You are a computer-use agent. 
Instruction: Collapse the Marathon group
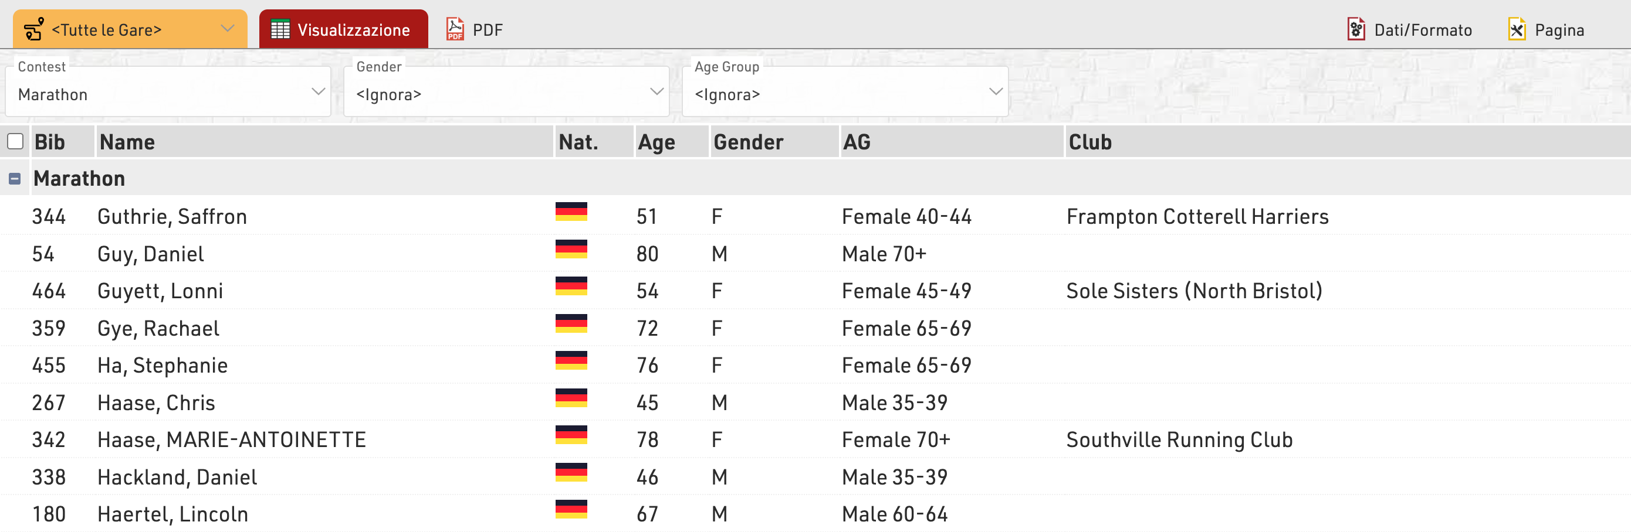click(15, 179)
